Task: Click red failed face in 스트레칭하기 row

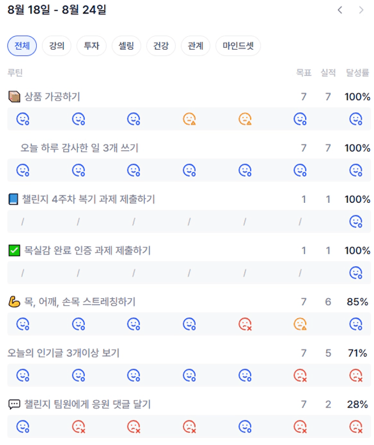Action: 245,324
